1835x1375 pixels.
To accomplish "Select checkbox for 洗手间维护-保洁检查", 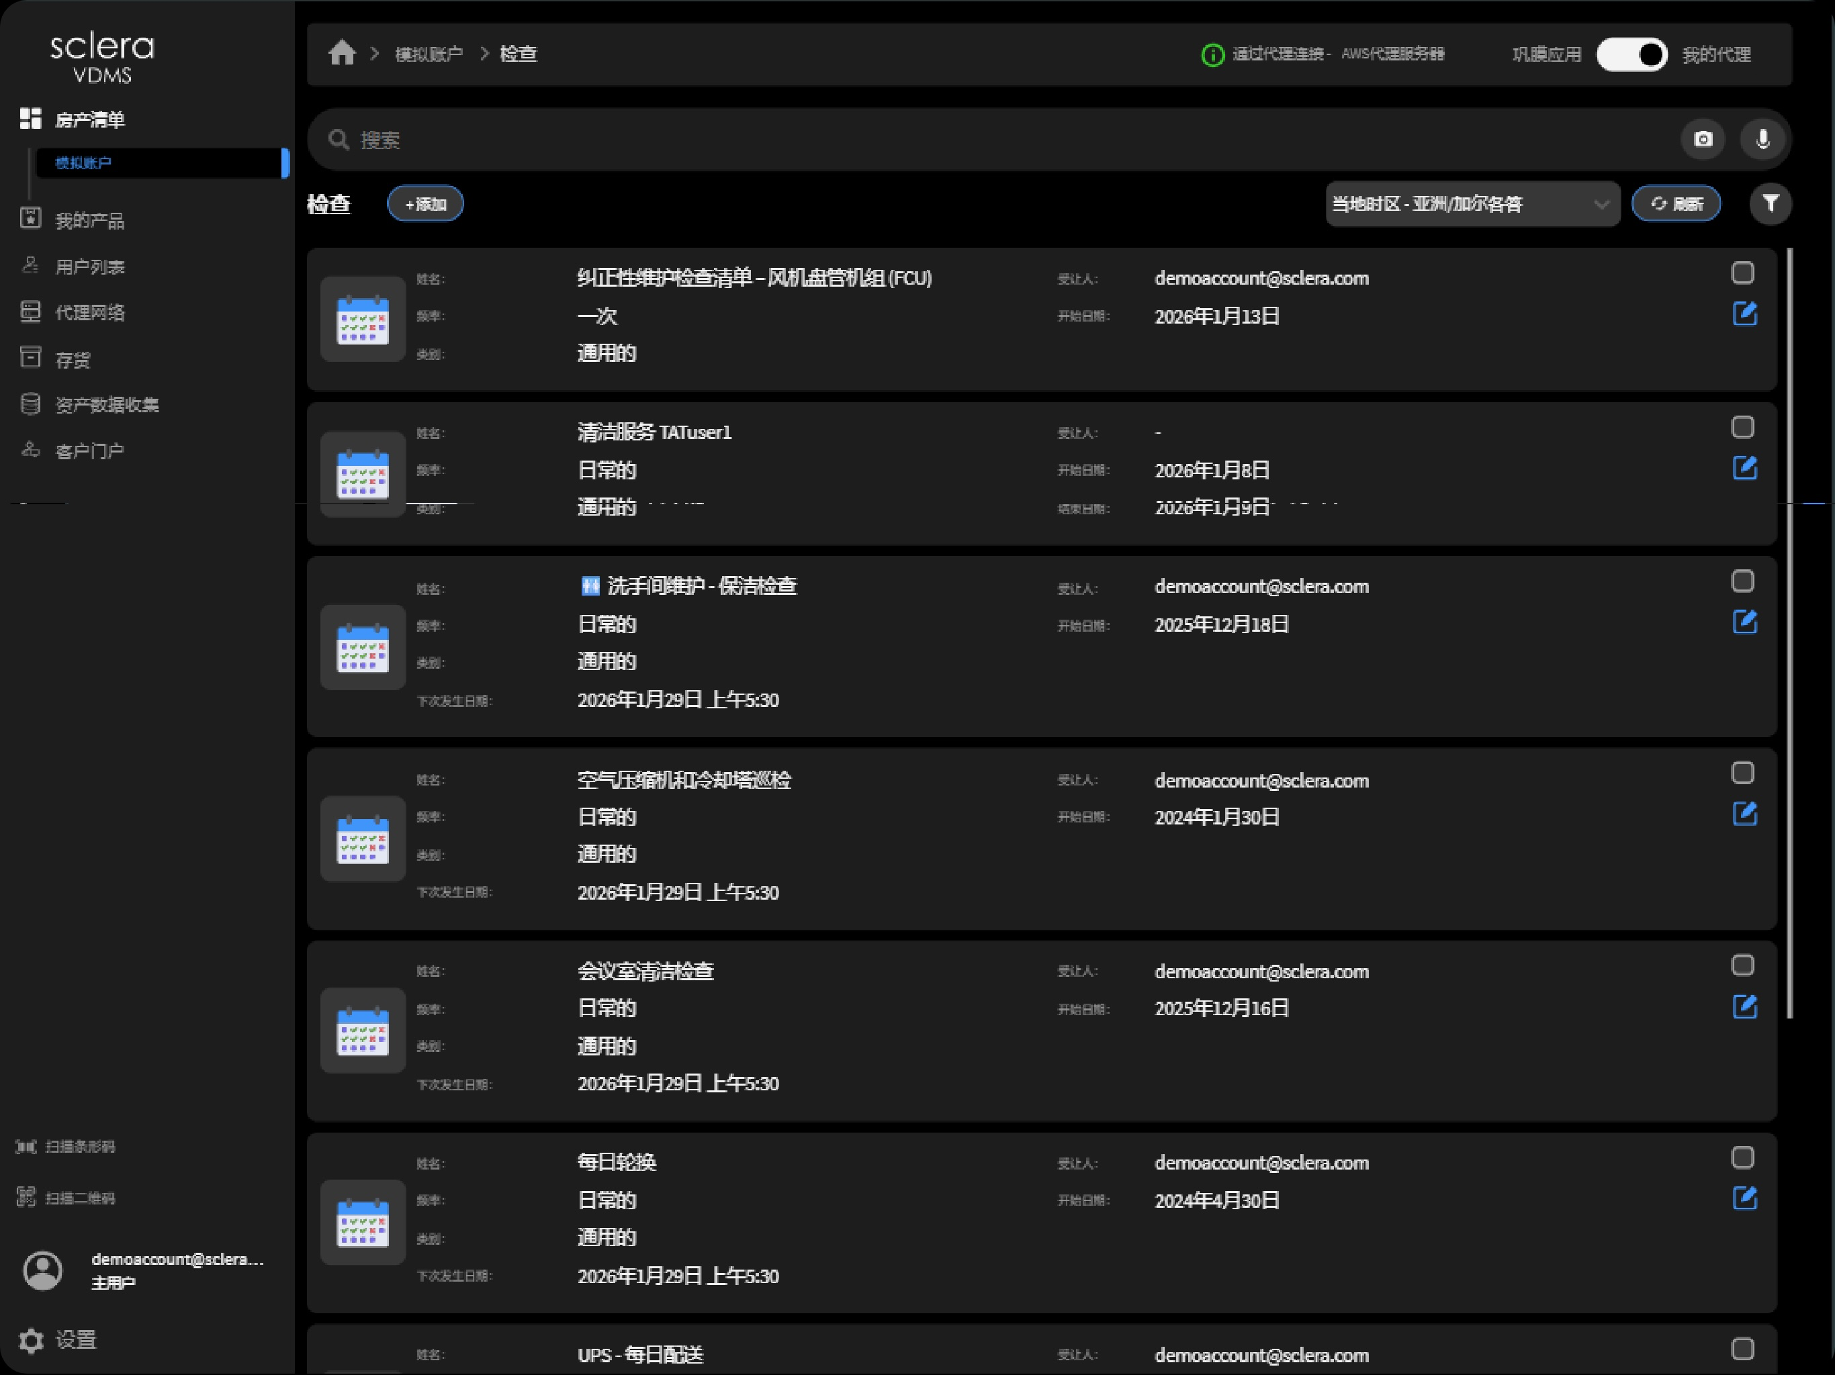I will (x=1743, y=581).
